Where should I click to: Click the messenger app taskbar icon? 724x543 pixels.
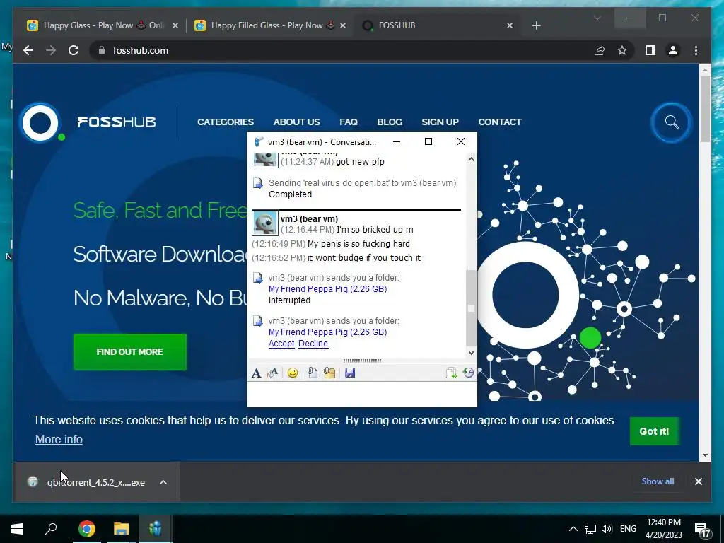click(x=156, y=529)
